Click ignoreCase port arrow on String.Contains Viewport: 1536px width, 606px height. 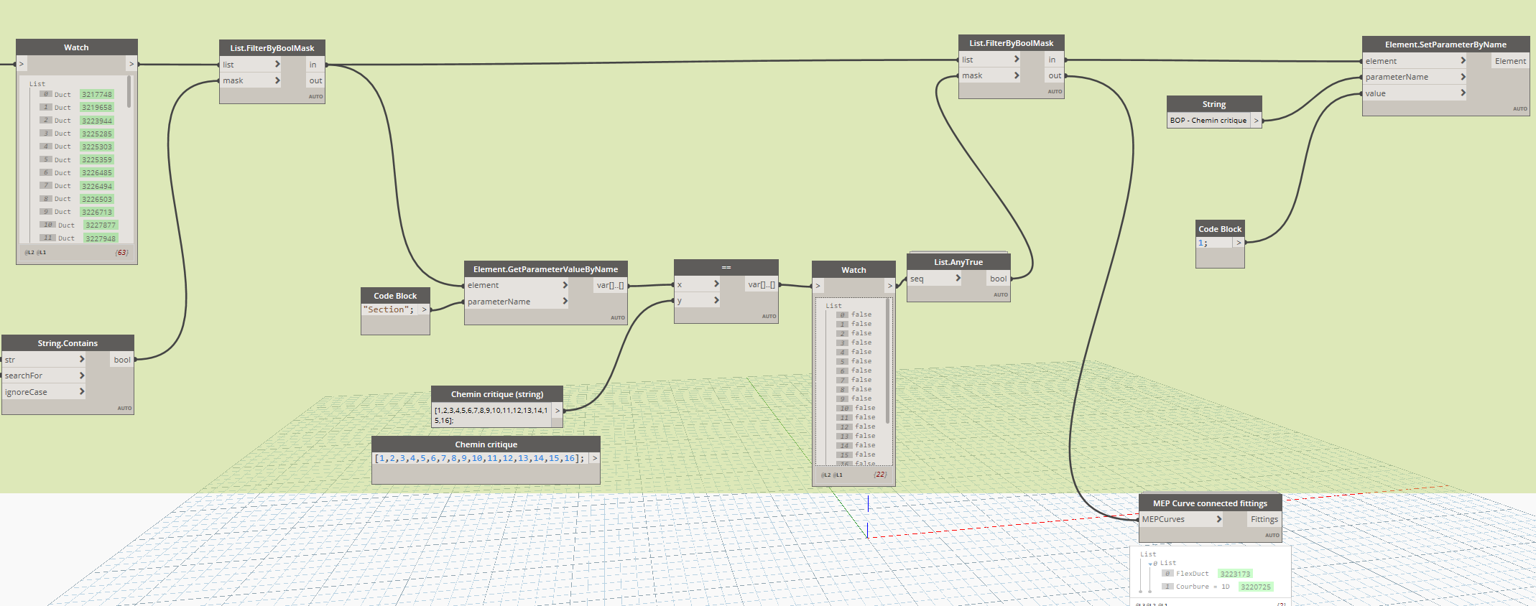coord(82,392)
